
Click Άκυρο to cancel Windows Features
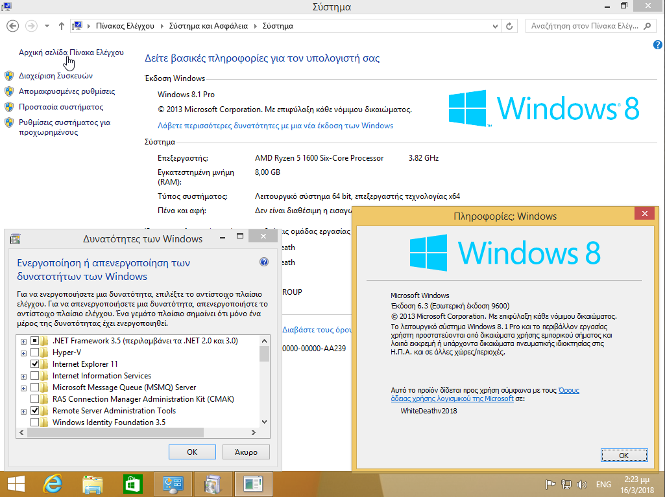(x=246, y=452)
